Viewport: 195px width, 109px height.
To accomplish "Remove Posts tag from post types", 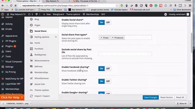I will pos(101,38).
